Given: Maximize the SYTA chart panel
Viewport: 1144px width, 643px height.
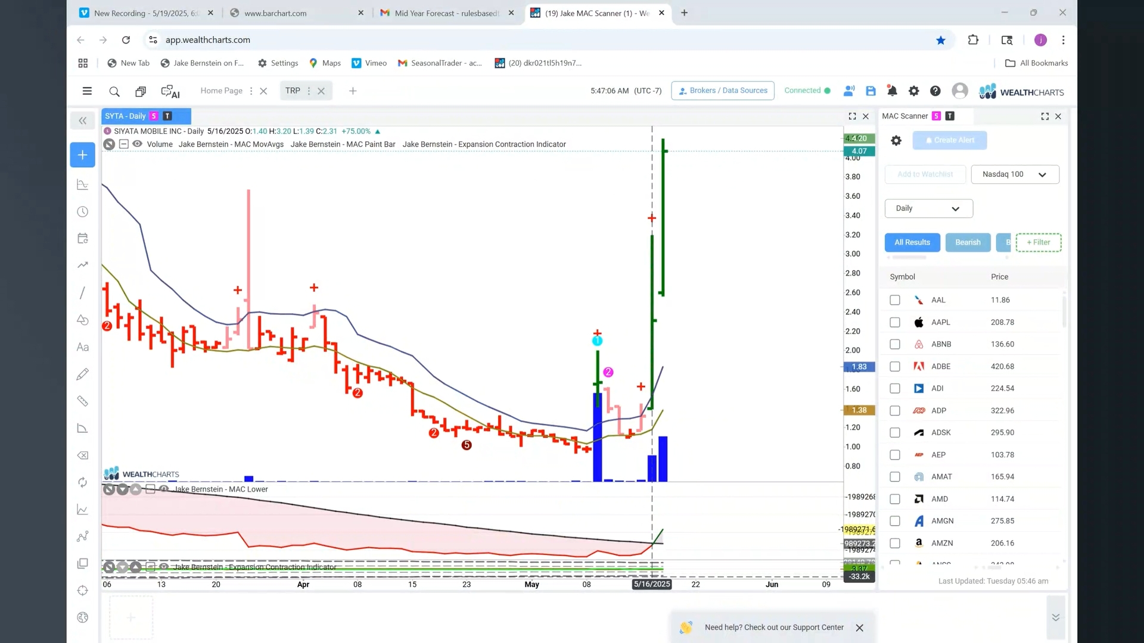Looking at the screenshot, I should [852, 117].
